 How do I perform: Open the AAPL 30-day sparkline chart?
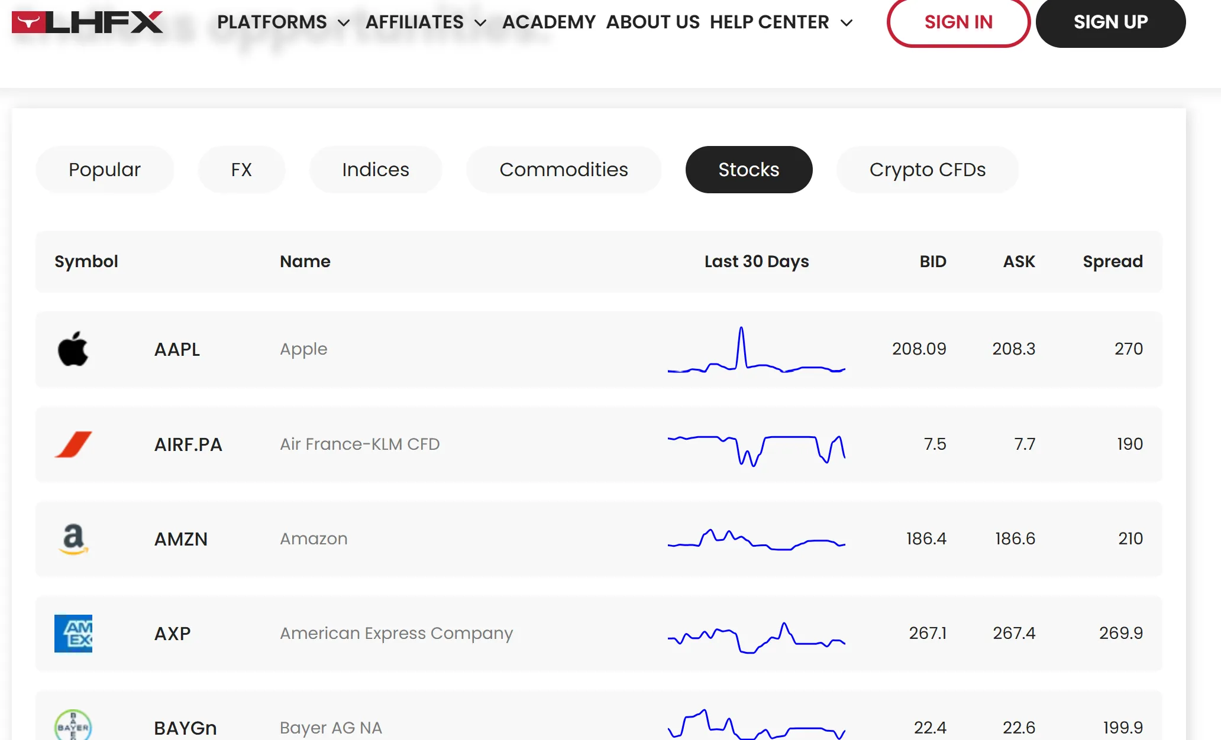point(757,349)
